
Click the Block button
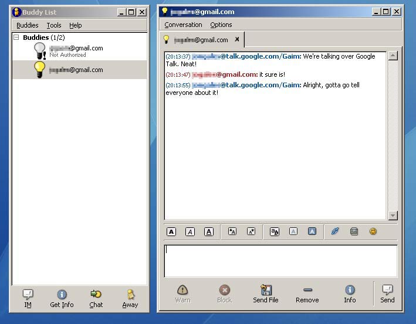pos(225,294)
